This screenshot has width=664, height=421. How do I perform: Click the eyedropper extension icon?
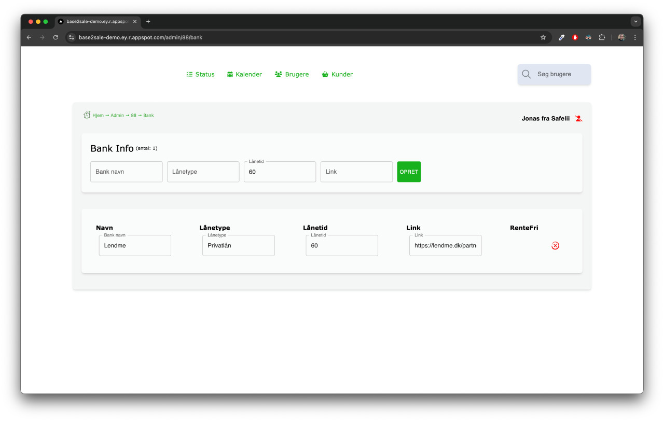point(561,37)
